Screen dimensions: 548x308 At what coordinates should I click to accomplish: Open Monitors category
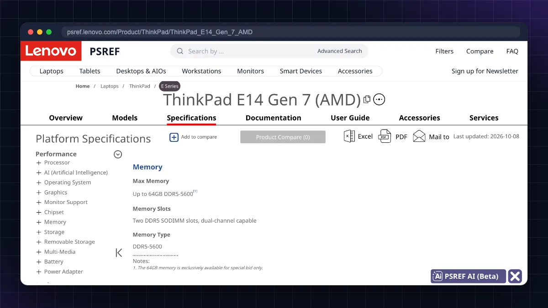point(250,71)
